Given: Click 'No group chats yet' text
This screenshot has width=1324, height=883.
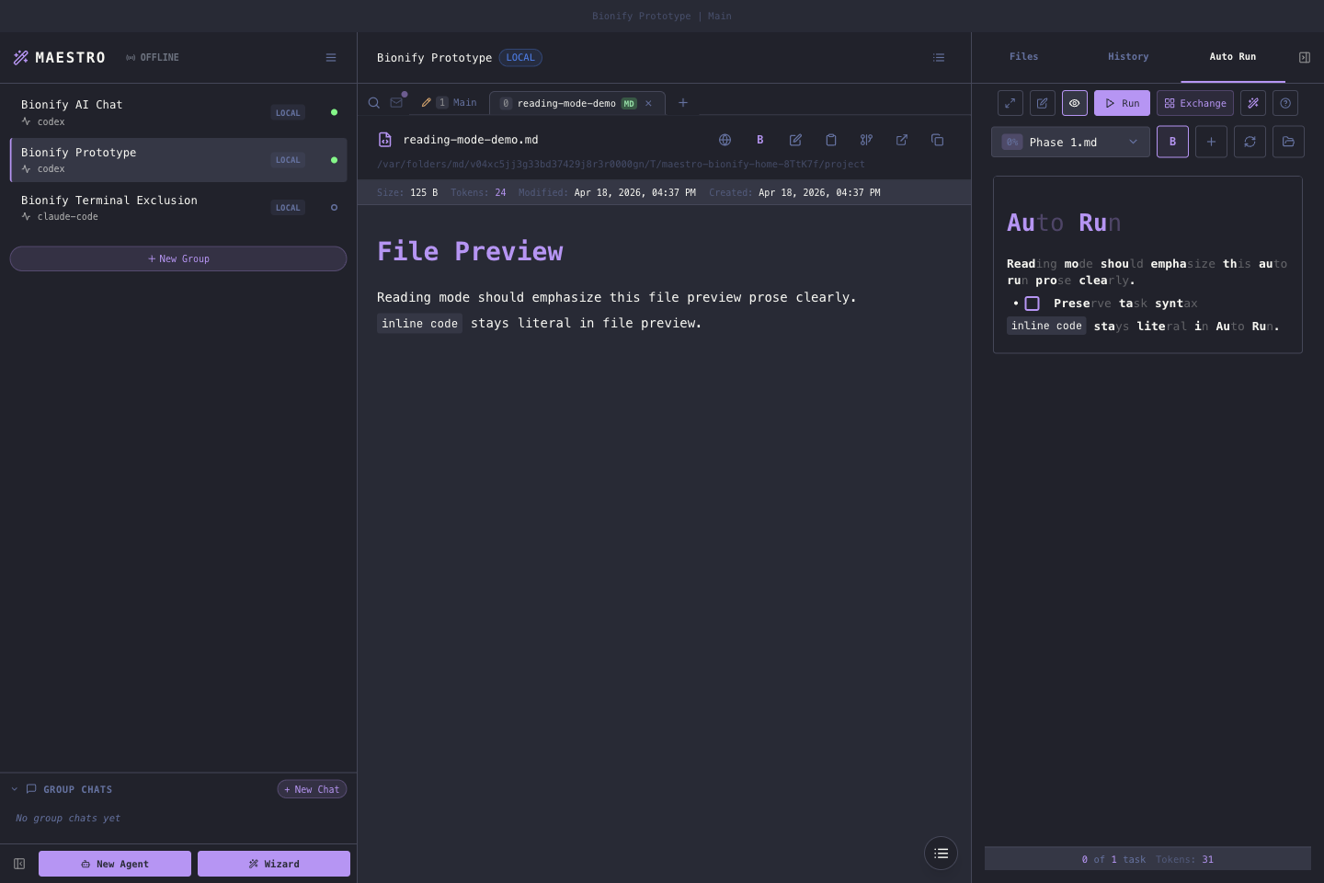Looking at the screenshot, I should point(68,818).
